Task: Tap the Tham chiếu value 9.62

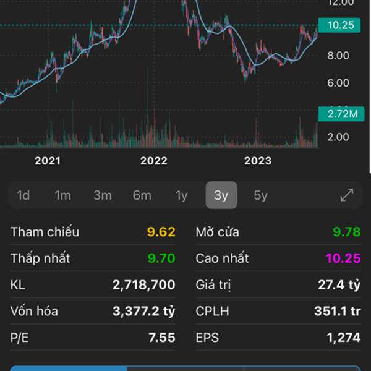Action: 161,232
